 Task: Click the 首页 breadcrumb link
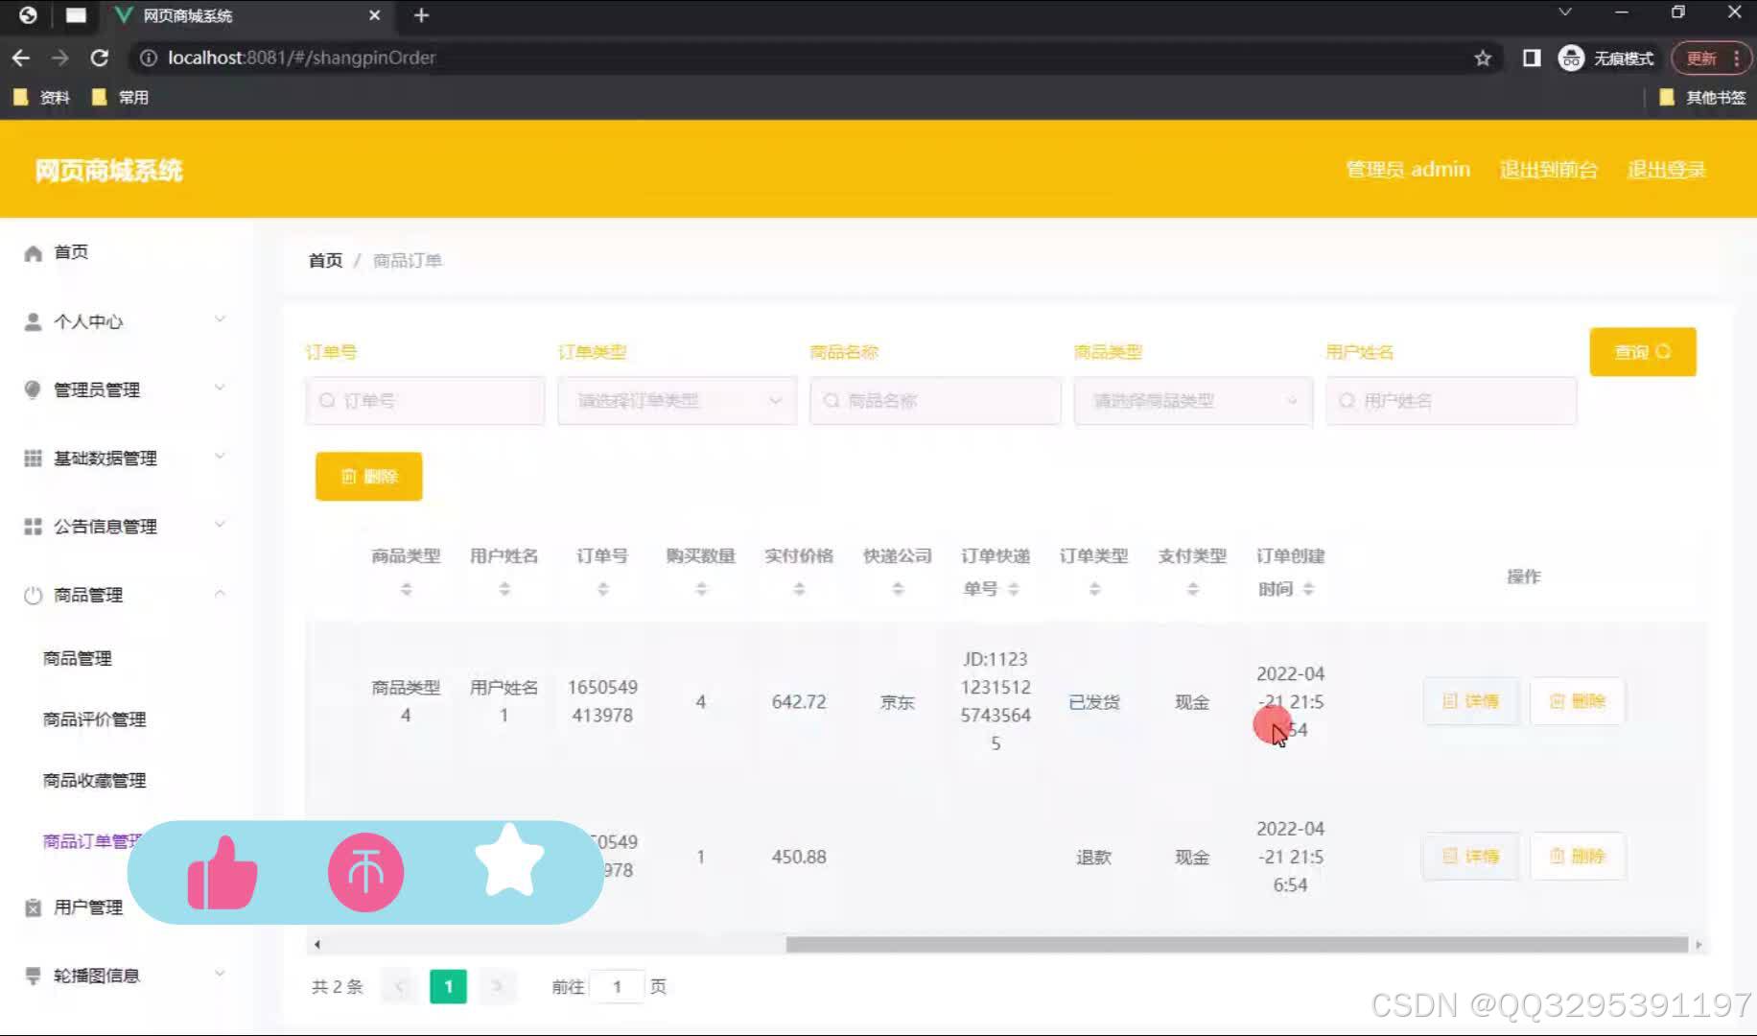(325, 260)
